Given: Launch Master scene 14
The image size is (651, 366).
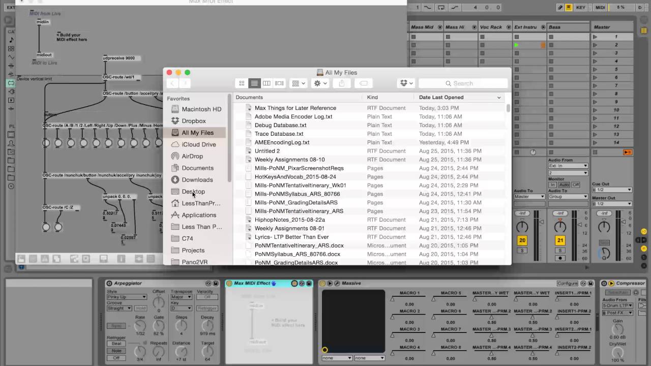Looking at the screenshot, I should 595,142.
